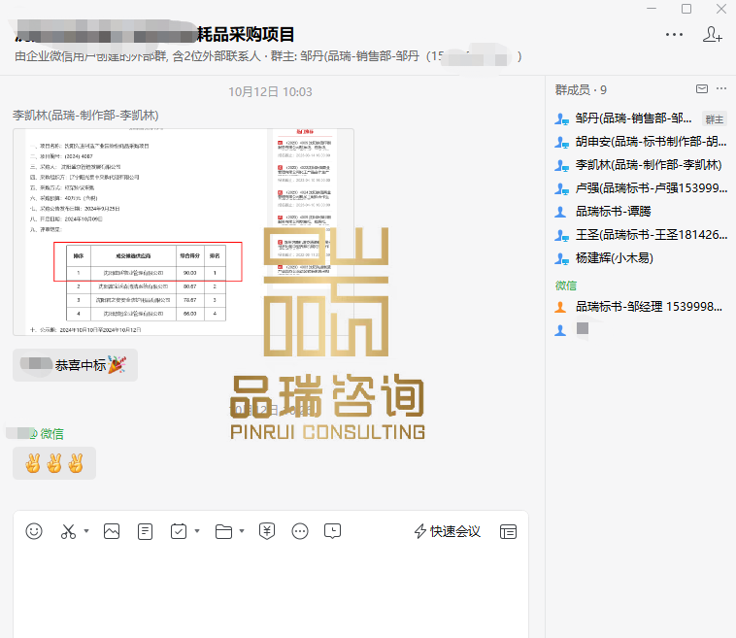Open the three-dot chat menu in header
Screen dimensions: 736x638
tap(674, 34)
